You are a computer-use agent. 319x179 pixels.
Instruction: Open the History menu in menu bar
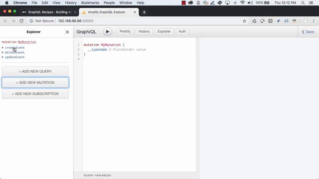pyautogui.click(x=71, y=3)
